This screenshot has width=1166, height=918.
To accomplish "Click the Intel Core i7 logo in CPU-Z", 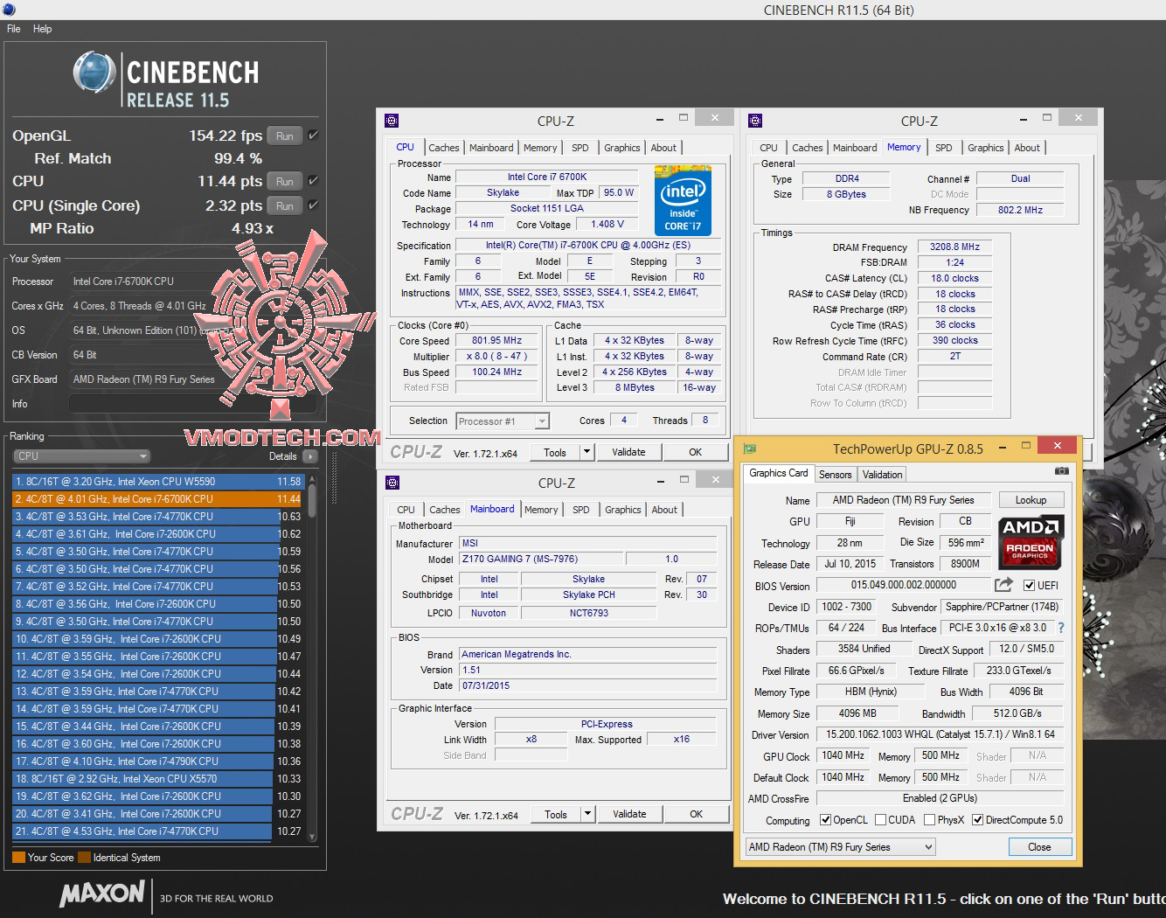I will (683, 201).
